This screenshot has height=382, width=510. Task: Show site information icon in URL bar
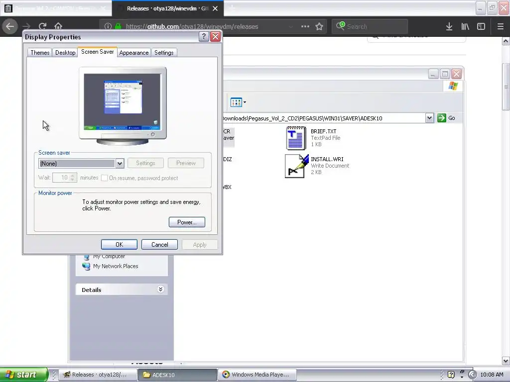108,26
